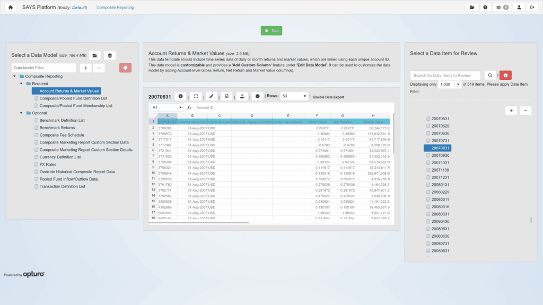This screenshot has width=543, height=305.
Task: Open the Displaying only 1,000 dropdown
Action: pyautogui.click(x=450, y=85)
